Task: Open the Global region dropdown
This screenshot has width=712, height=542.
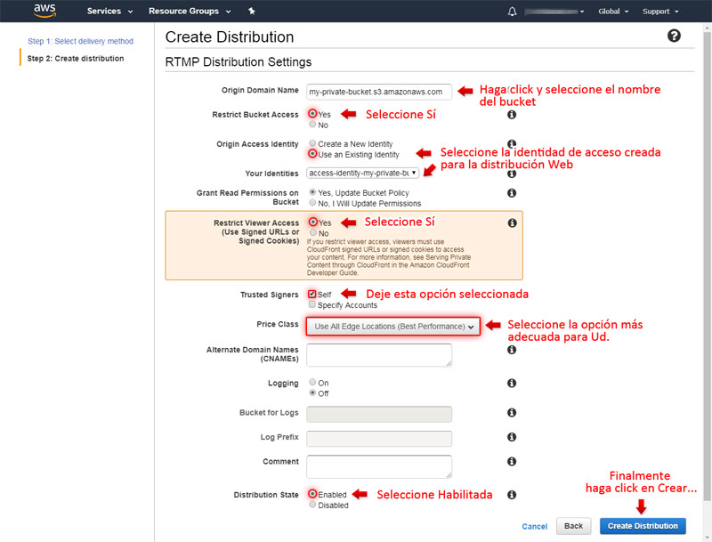Action: 613,12
